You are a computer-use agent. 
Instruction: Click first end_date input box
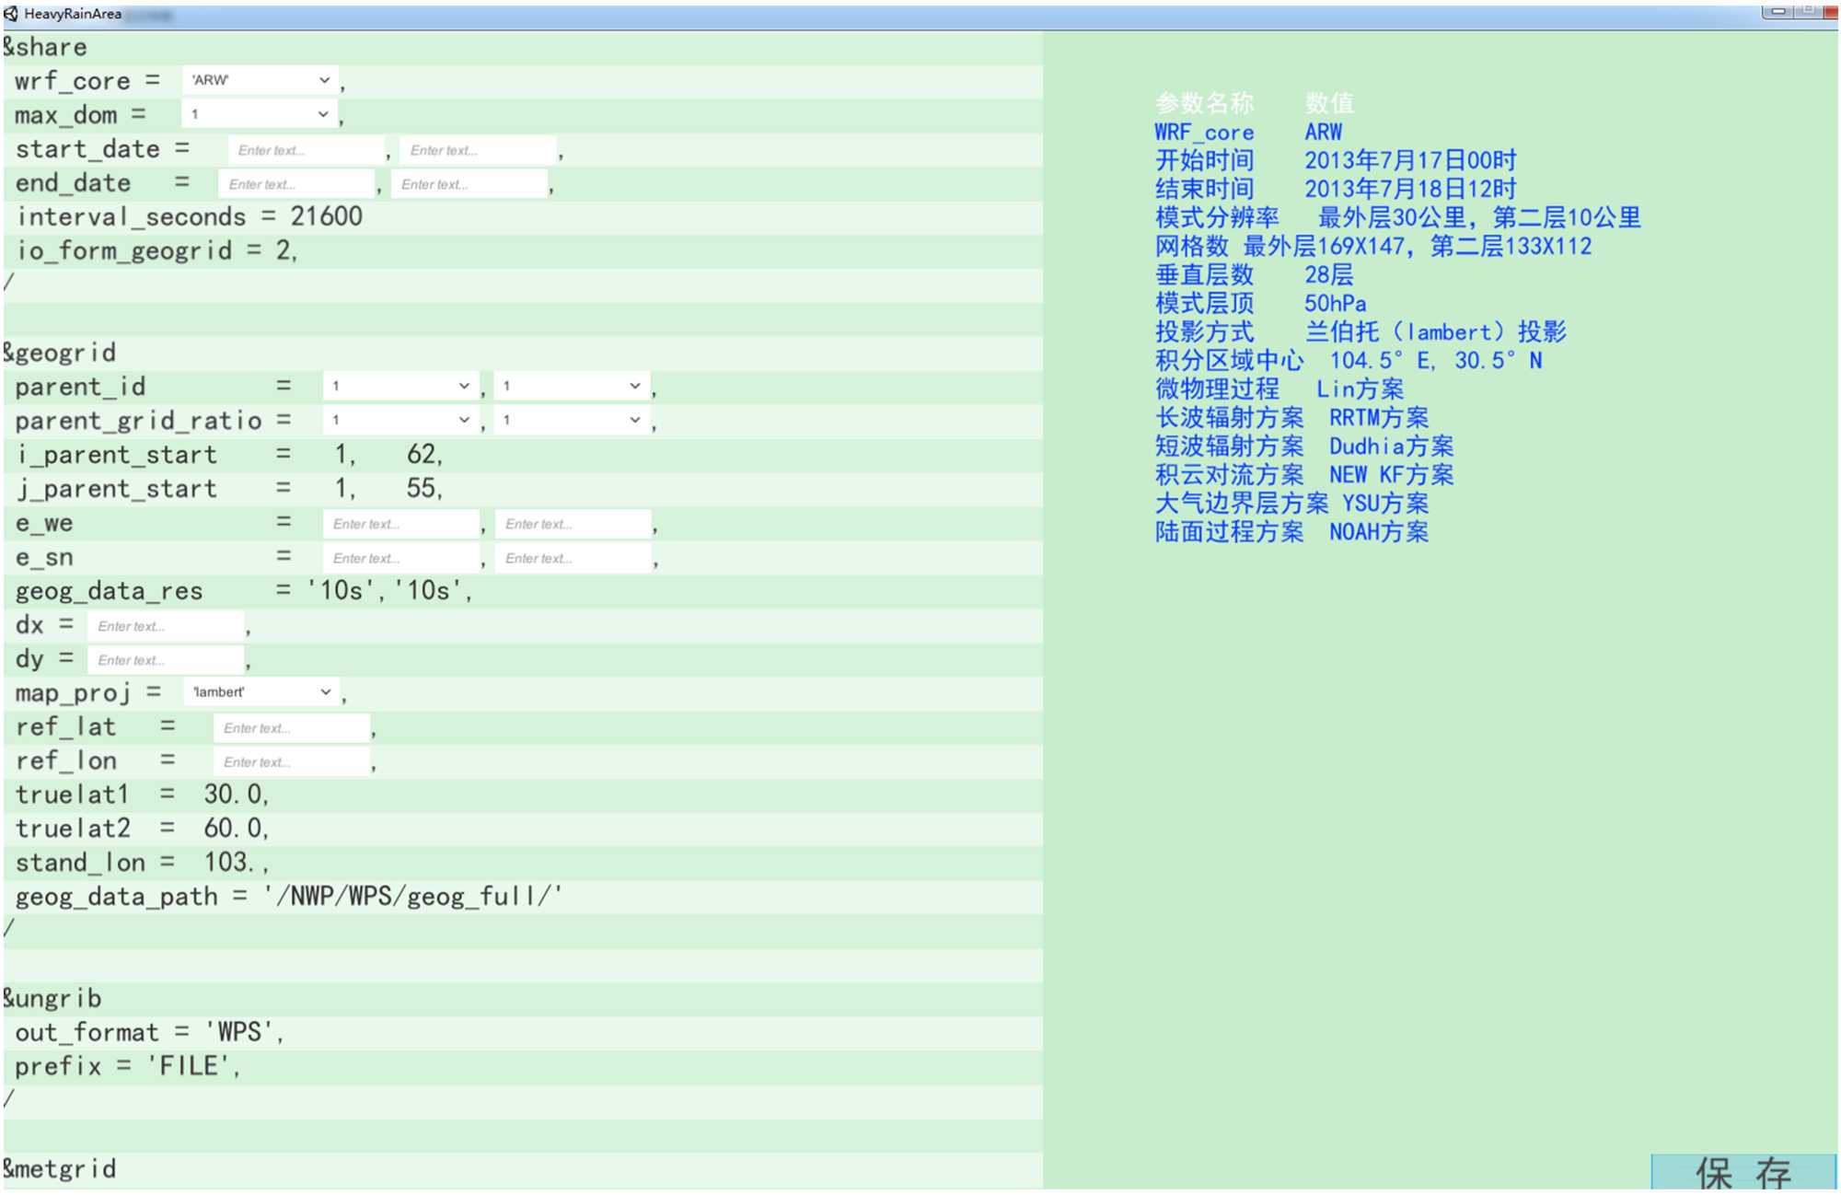coord(296,184)
